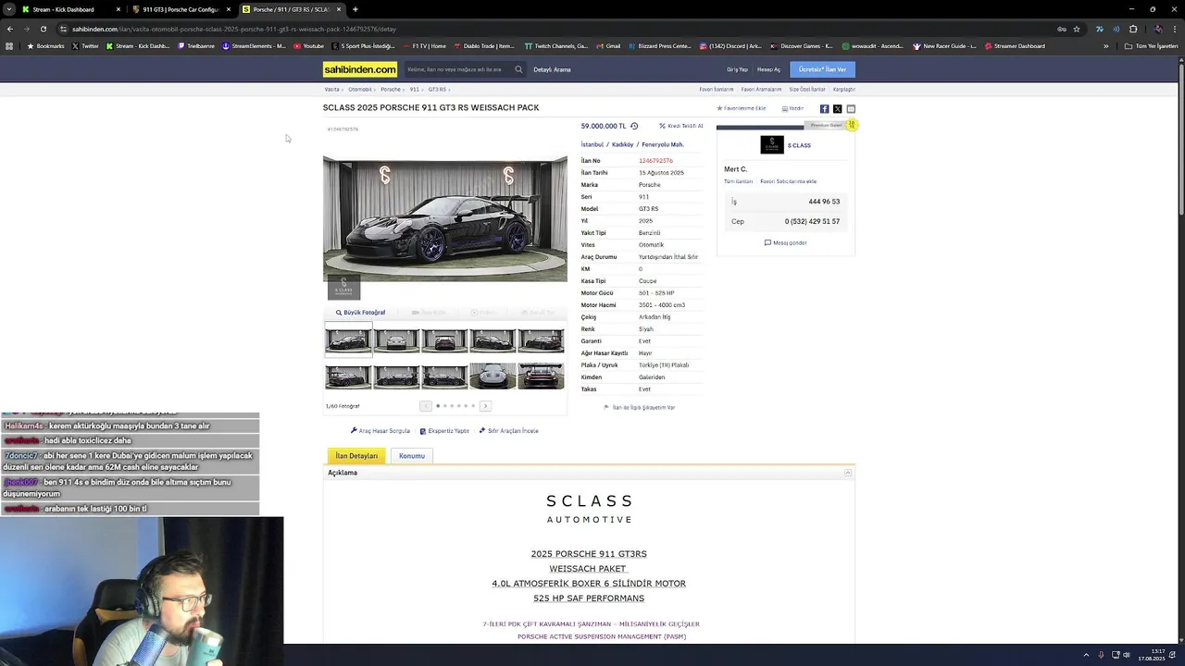This screenshot has height=666, width=1185.
Task: Click Kredi Teklifi Al link
Action: pos(681,126)
